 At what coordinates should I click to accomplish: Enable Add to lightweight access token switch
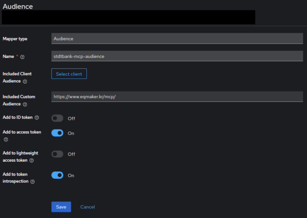pos(57,154)
